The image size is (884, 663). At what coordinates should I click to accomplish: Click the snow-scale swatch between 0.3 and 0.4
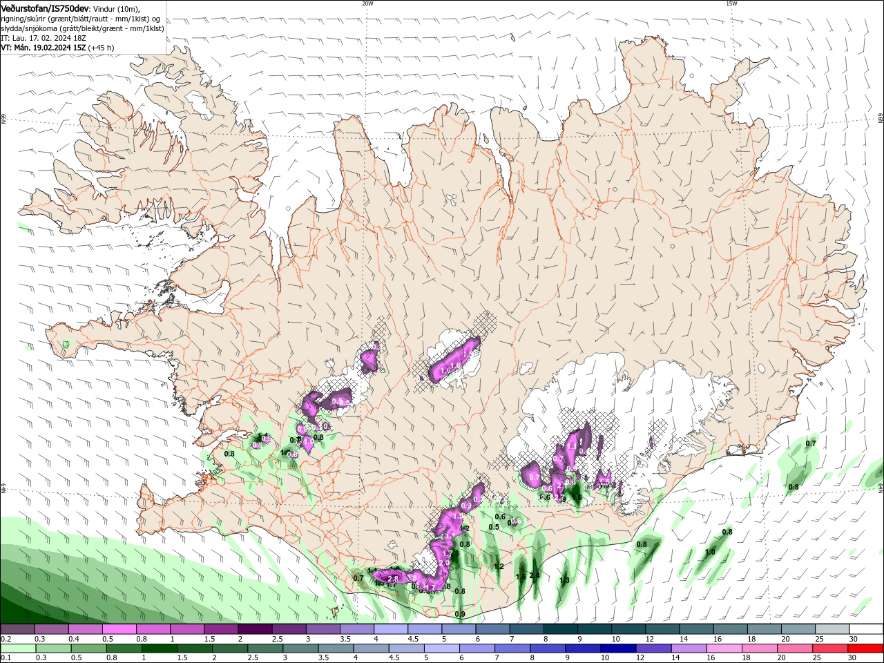[52, 629]
